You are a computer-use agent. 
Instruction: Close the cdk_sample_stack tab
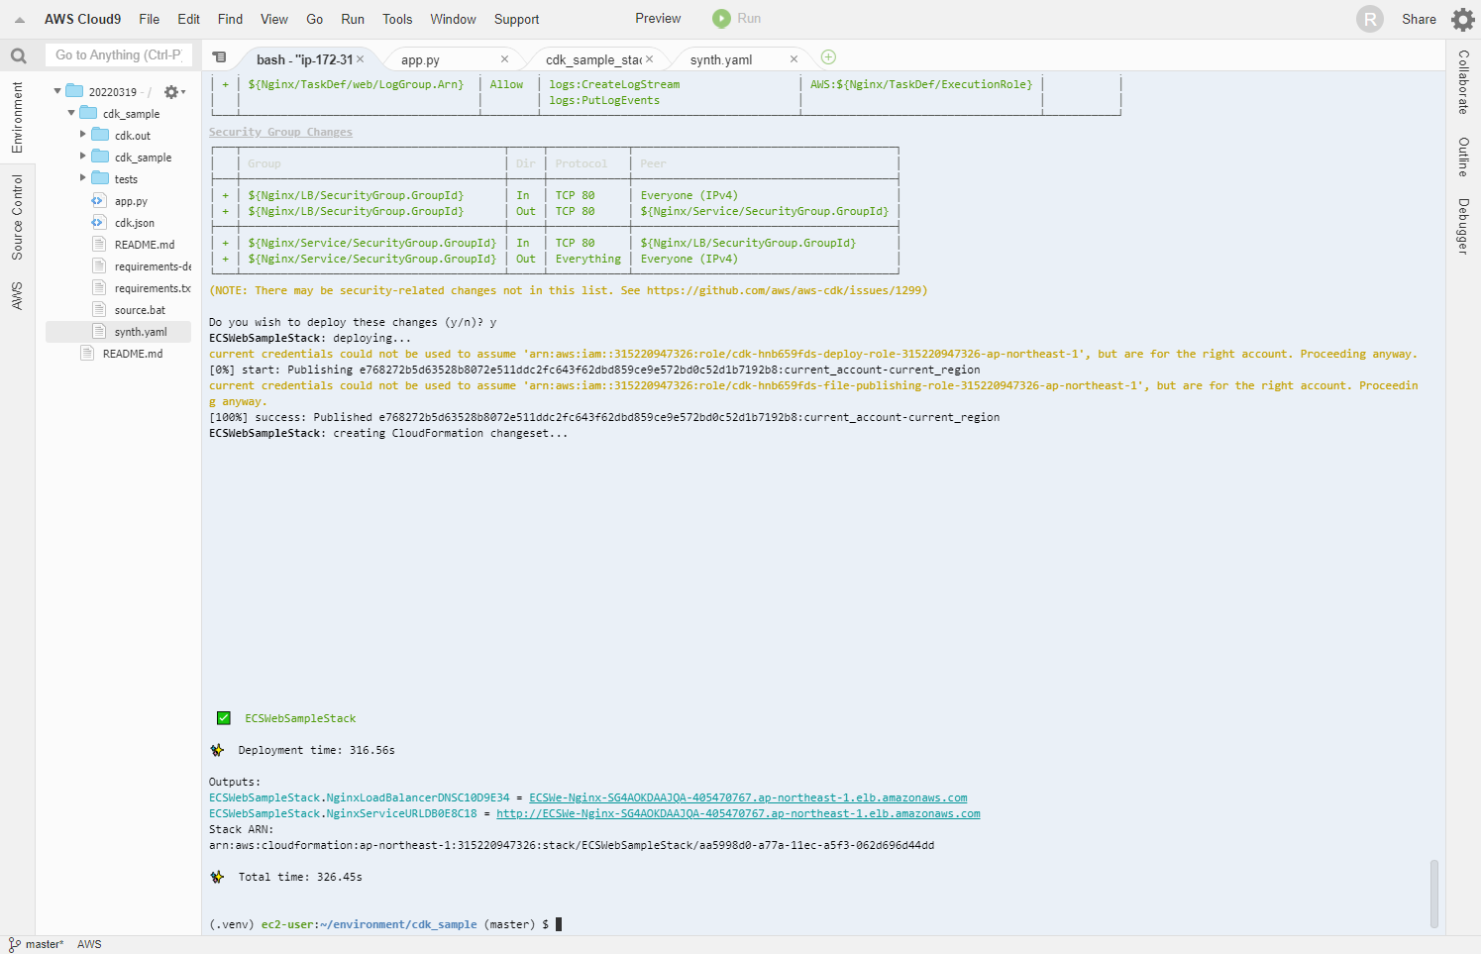[x=649, y=59]
